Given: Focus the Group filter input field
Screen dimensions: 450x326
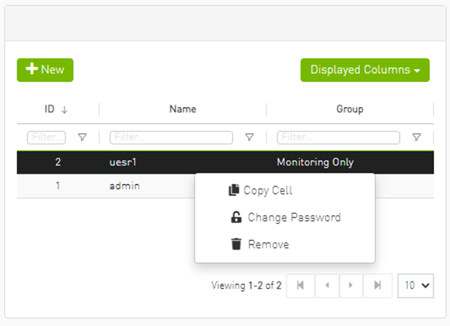Looking at the screenshot, I should pos(338,137).
